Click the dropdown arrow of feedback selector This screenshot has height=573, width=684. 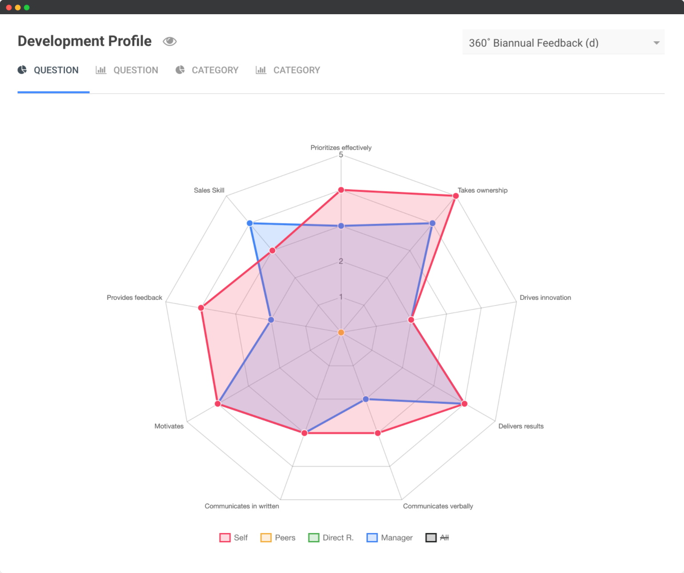click(656, 43)
